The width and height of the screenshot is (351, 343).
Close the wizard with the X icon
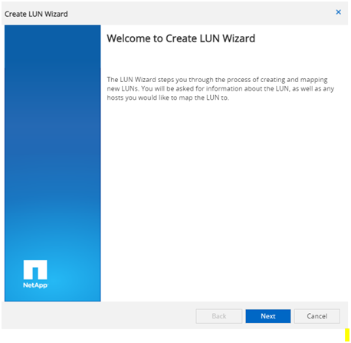338,12
